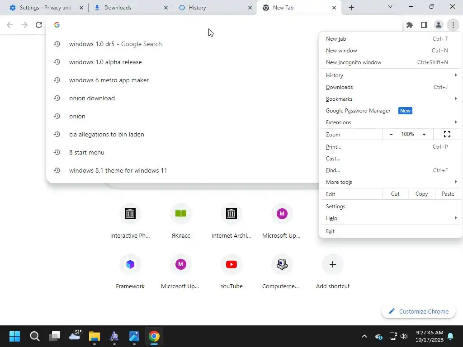
Task: Click the Add shortcut plus tile
Action: 332,272
